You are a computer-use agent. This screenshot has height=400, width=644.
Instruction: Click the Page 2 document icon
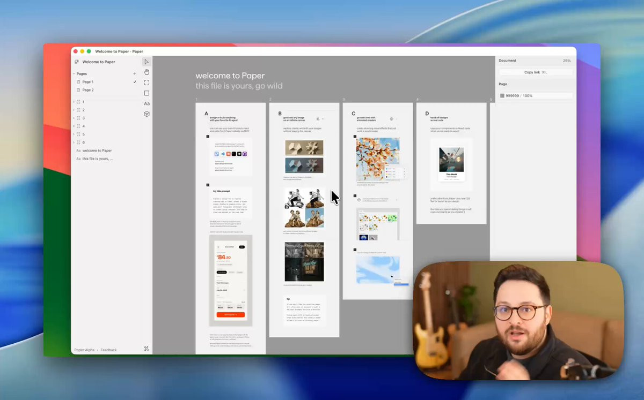[78, 90]
